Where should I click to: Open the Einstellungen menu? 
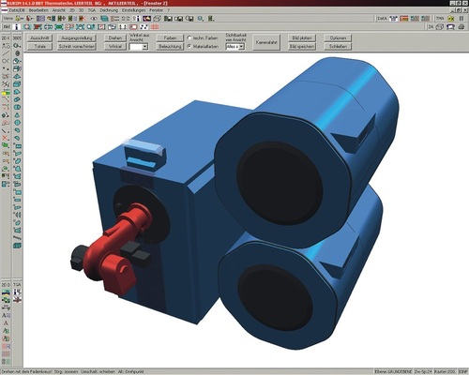(133, 10)
